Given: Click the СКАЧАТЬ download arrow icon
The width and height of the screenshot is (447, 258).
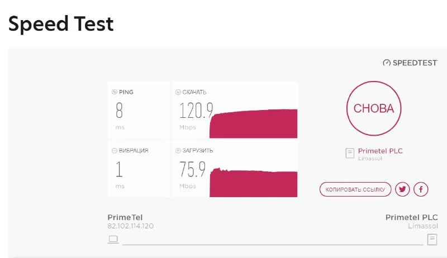Looking at the screenshot, I should pyautogui.click(x=178, y=92).
